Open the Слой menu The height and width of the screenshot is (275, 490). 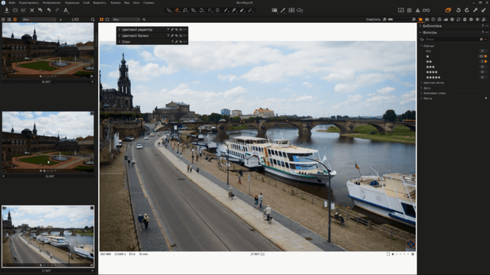click(87, 2)
